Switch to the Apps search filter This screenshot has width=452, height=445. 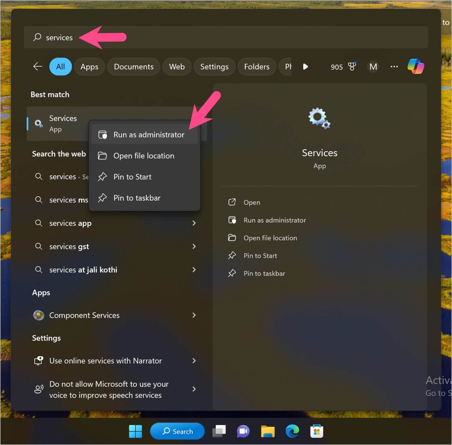[89, 66]
